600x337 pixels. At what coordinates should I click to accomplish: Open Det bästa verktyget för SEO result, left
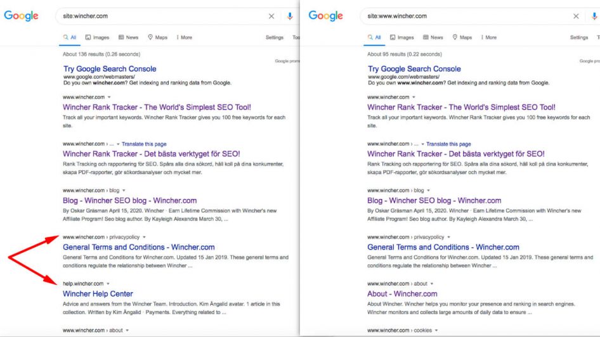pyautogui.click(x=152, y=154)
